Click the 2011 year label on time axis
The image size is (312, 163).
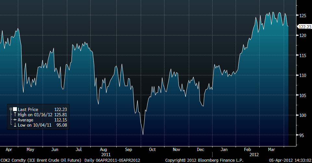coord(106,155)
